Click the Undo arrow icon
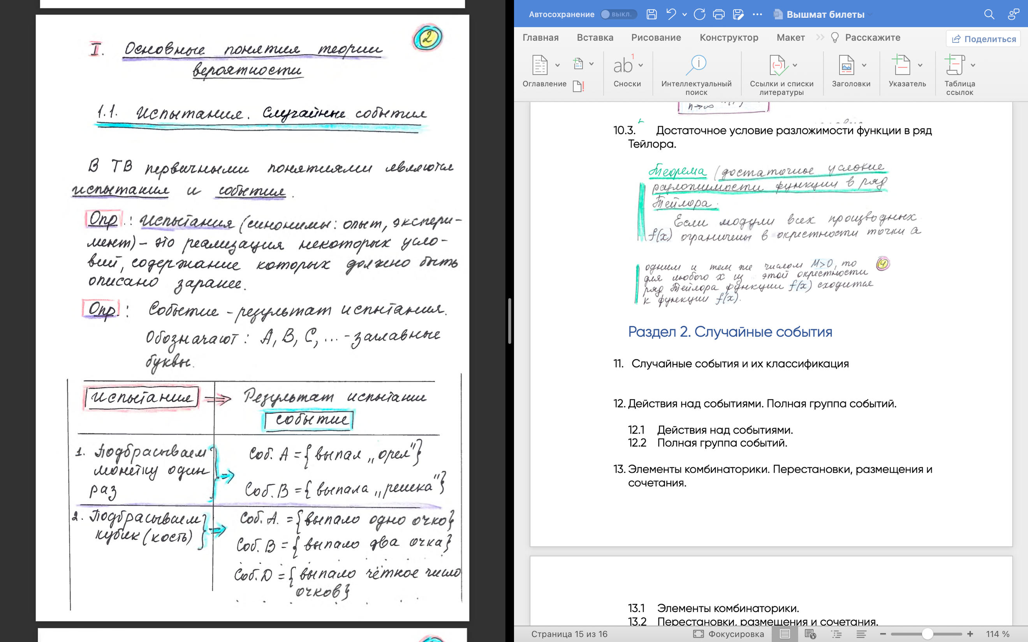The image size is (1028, 642). (671, 14)
